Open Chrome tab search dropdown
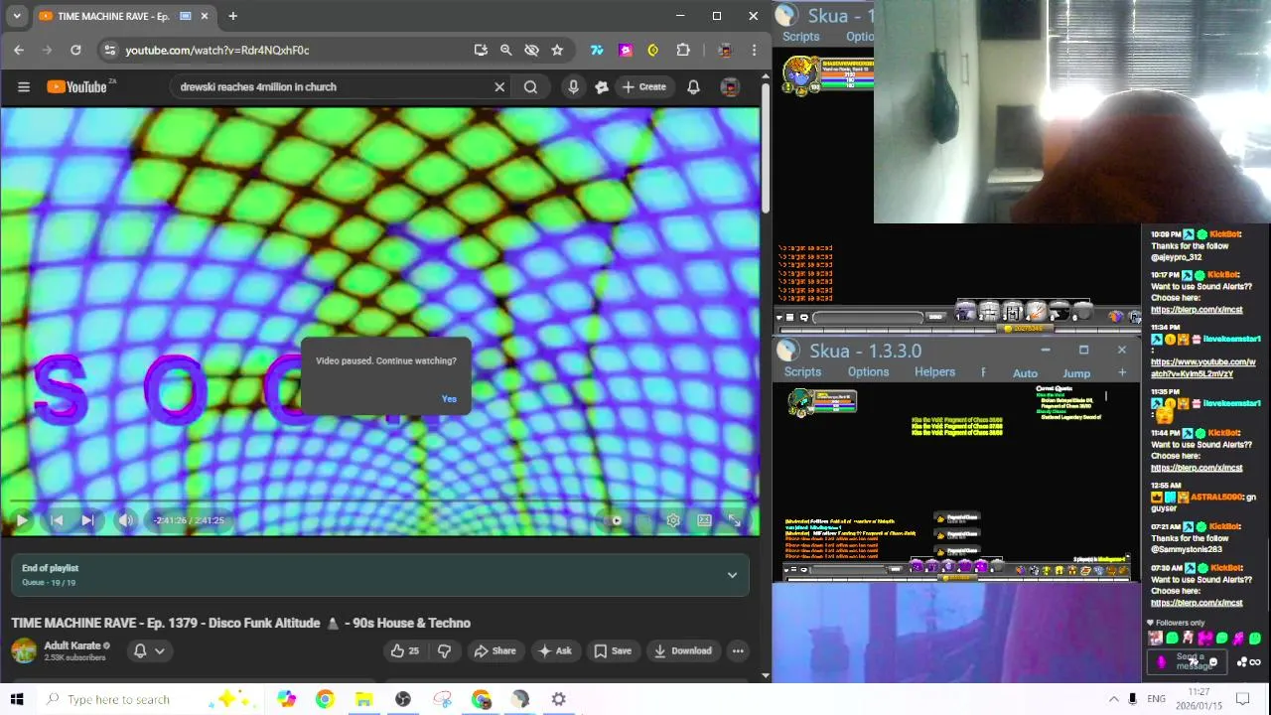Viewport: 1271px width, 715px height. click(17, 16)
